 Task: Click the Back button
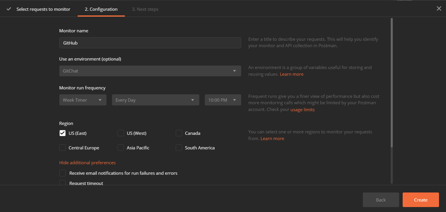(x=381, y=200)
